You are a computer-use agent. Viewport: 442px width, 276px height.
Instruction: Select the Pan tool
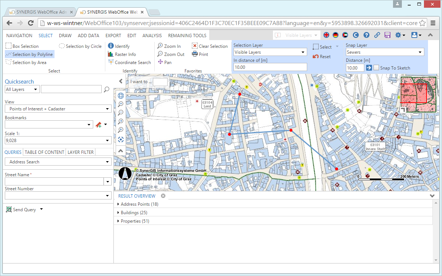pos(165,62)
